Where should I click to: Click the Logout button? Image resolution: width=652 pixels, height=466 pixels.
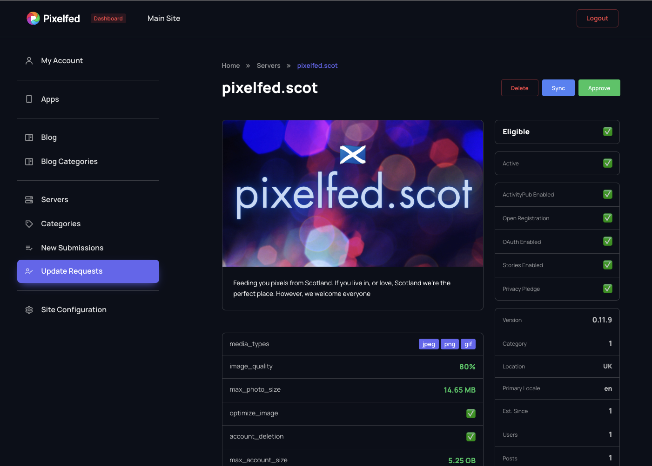(597, 18)
